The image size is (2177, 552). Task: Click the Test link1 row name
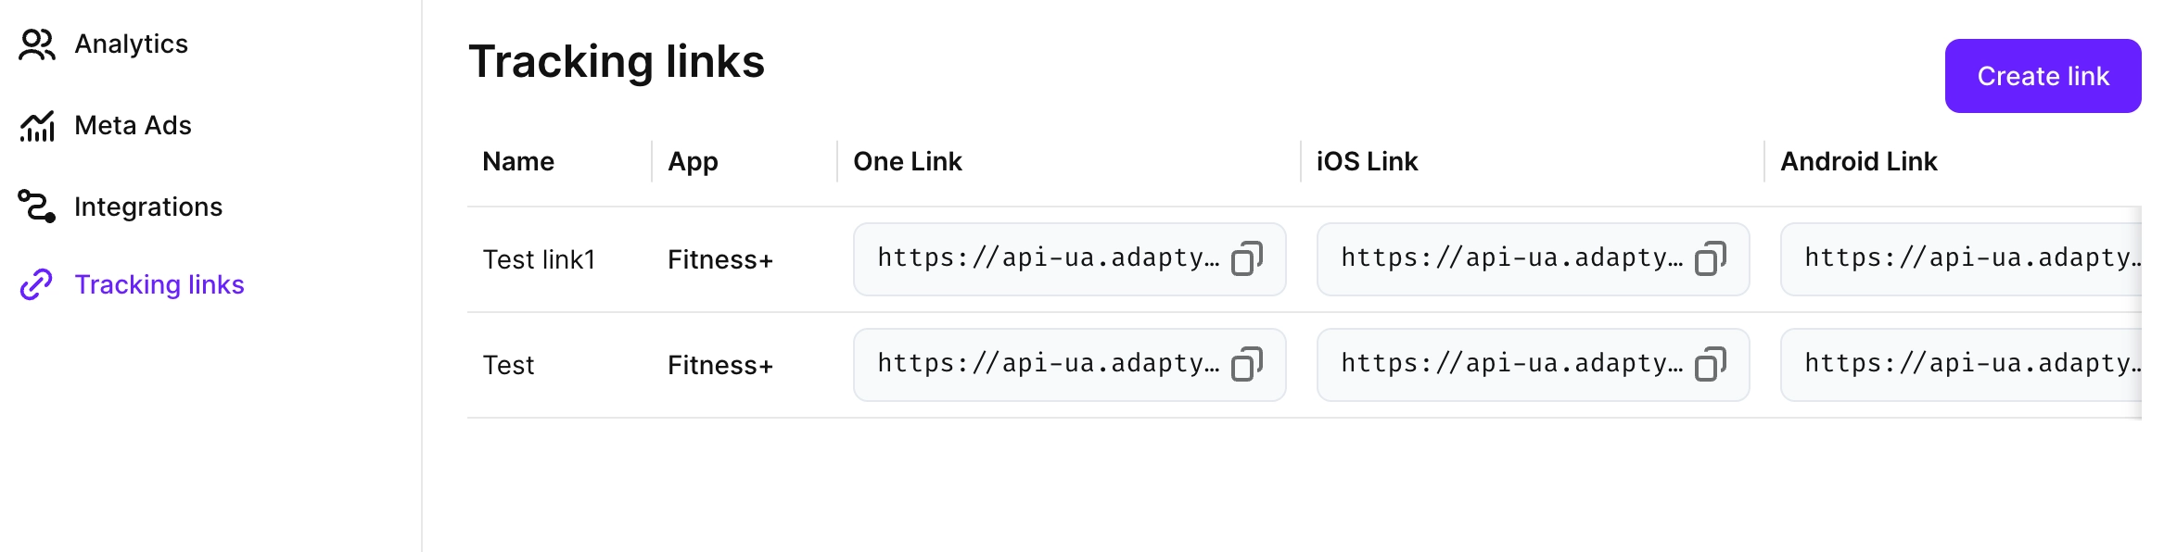[x=538, y=259]
